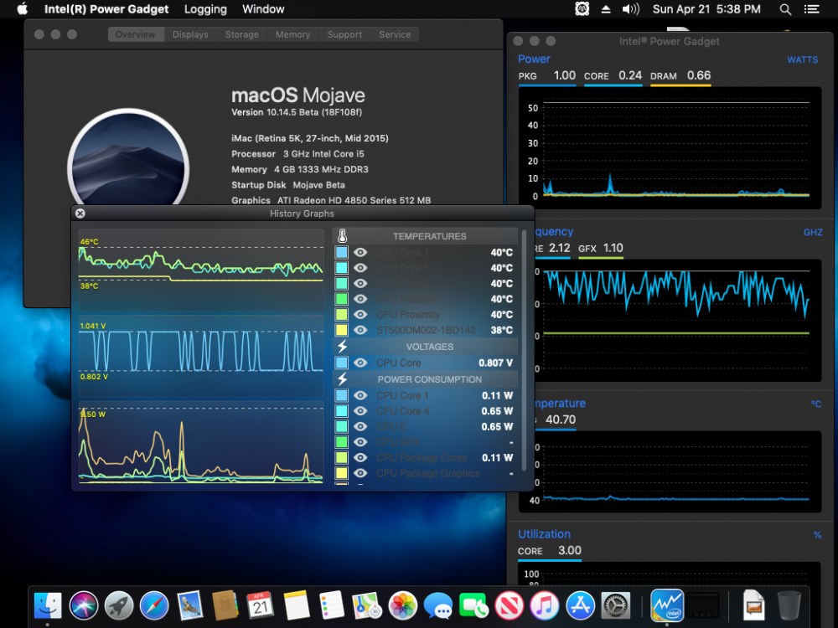Open Trash in the Dock

click(x=789, y=605)
